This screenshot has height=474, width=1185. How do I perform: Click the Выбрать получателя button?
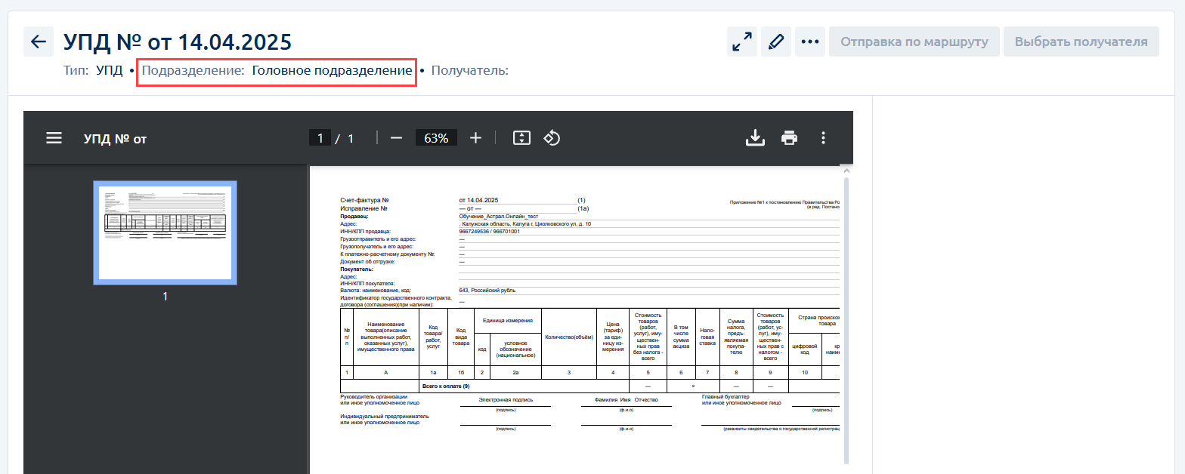1081,42
